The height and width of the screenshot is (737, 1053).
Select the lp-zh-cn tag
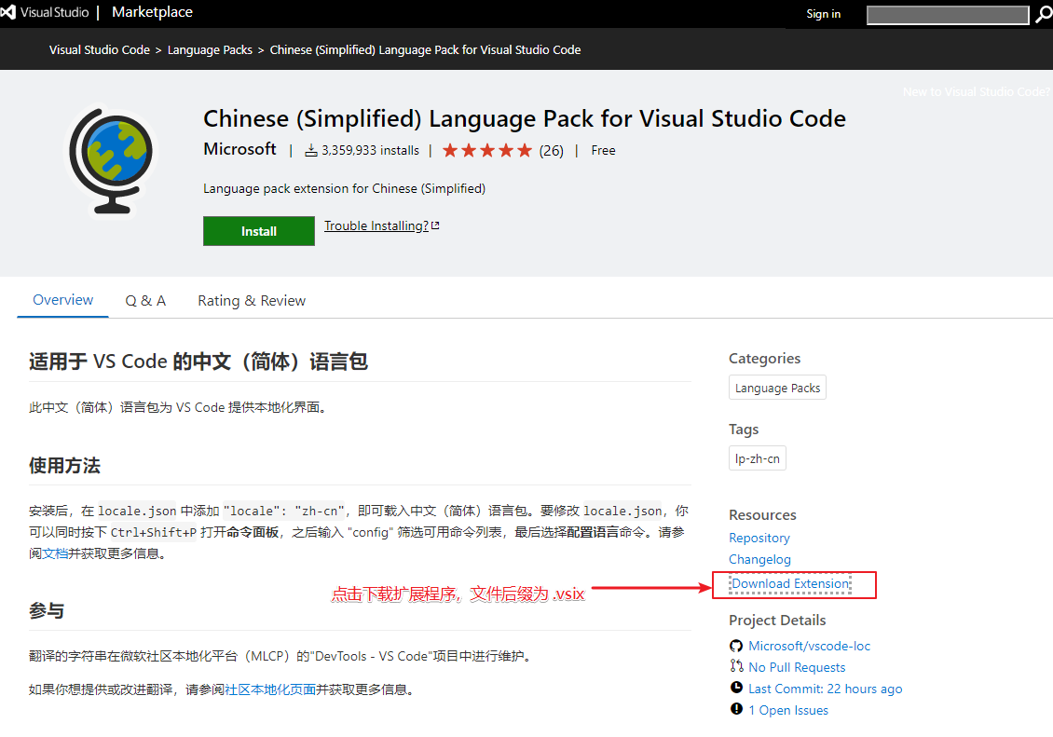pos(757,457)
